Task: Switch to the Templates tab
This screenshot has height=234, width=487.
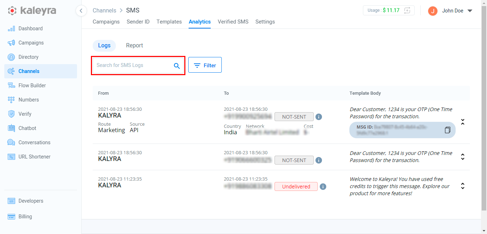Action: tap(169, 22)
